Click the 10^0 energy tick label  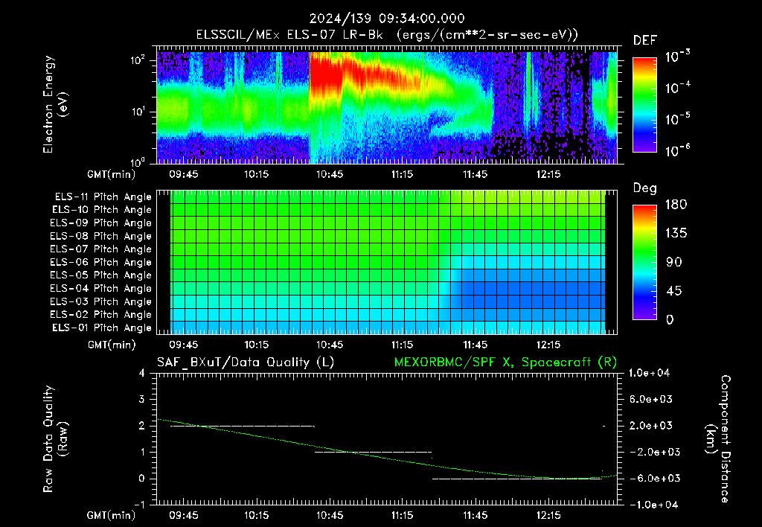138,162
